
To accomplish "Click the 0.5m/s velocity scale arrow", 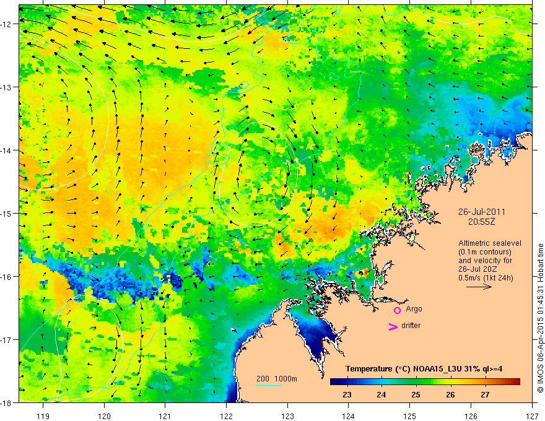I will [x=479, y=287].
